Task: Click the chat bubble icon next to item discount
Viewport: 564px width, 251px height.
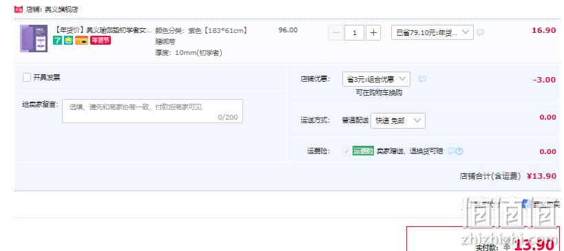Action: [x=480, y=32]
